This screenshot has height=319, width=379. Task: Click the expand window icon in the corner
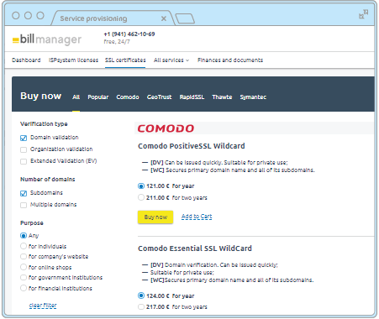pos(363,14)
